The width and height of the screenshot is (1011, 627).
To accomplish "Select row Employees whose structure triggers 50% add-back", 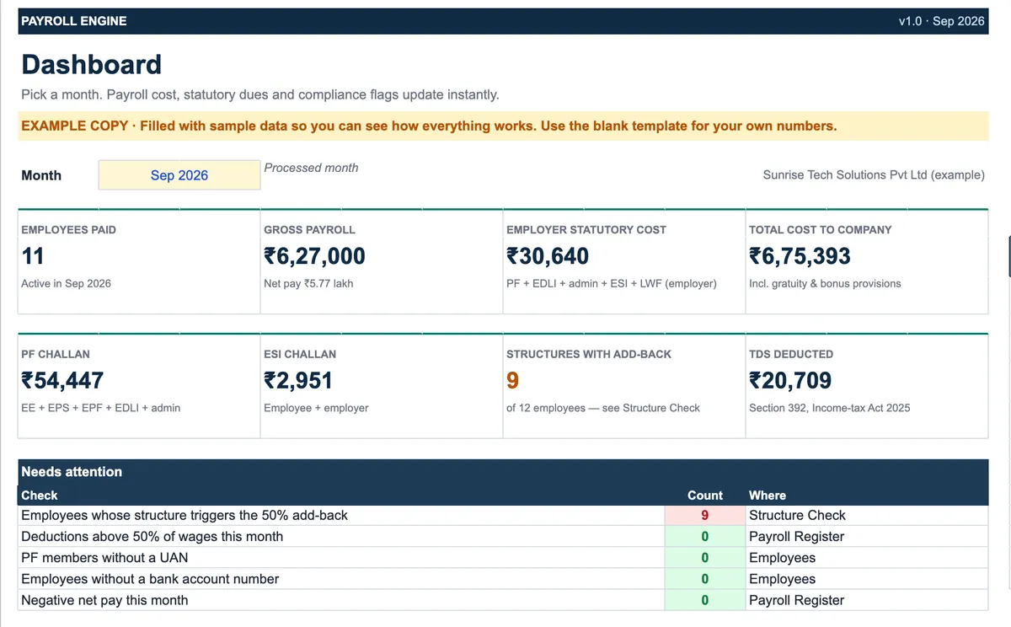I will pyautogui.click(x=503, y=515).
